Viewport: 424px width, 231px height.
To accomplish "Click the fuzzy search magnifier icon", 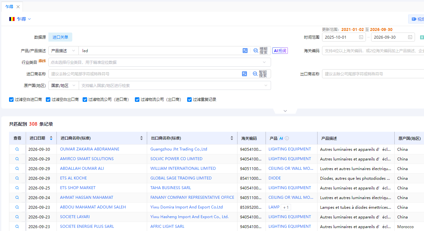I will pyautogui.click(x=256, y=51).
